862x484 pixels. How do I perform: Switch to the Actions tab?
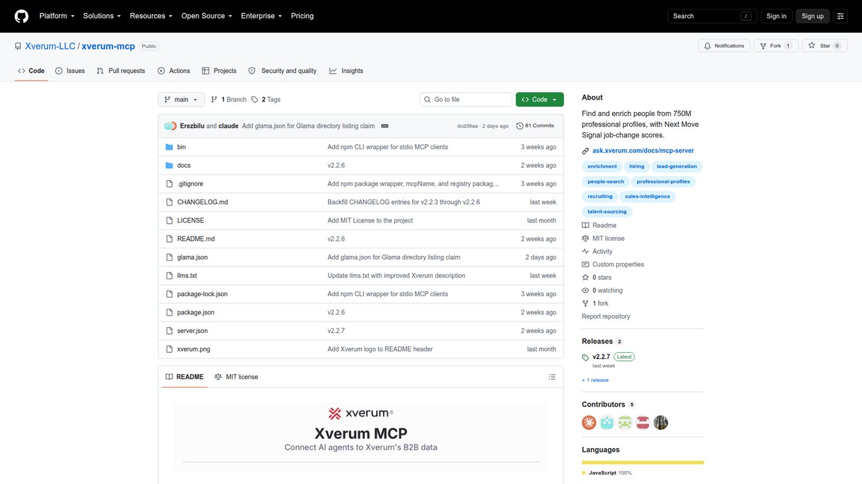174,71
